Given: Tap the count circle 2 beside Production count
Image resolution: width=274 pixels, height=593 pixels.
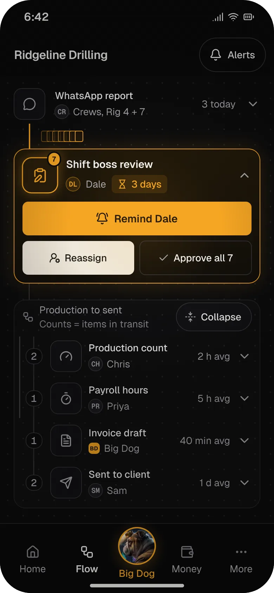Looking at the screenshot, I should pyautogui.click(x=34, y=356).
